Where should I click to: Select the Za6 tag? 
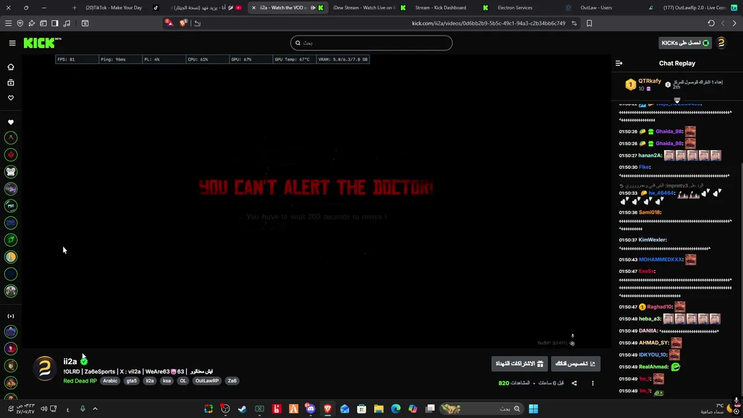click(232, 381)
